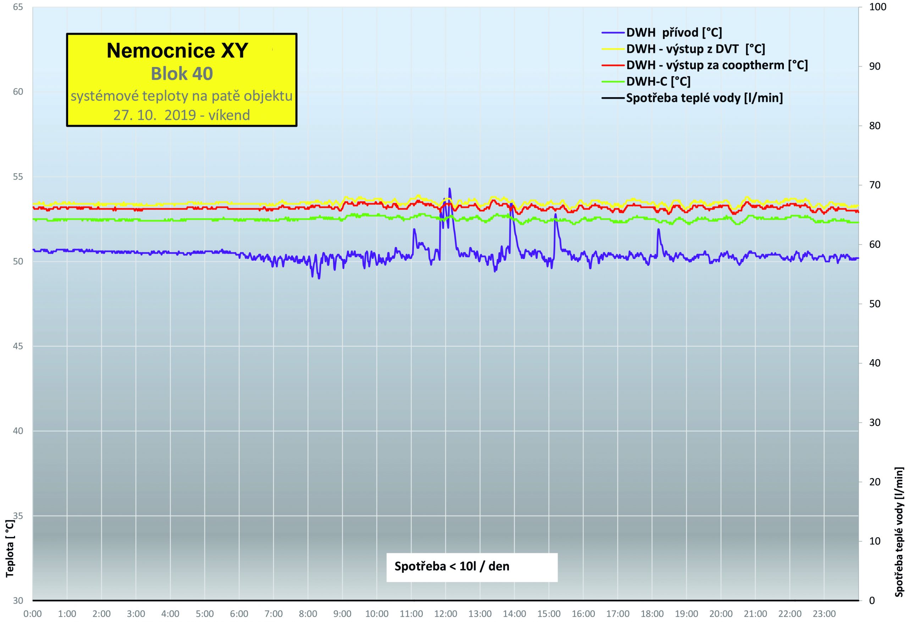Click the yellow legend line swatch for výstup z DVT
This screenshot has height=622, width=908.
click(613, 49)
